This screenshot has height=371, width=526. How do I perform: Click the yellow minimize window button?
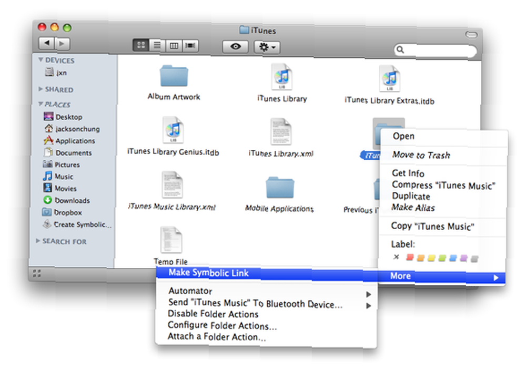point(55,27)
